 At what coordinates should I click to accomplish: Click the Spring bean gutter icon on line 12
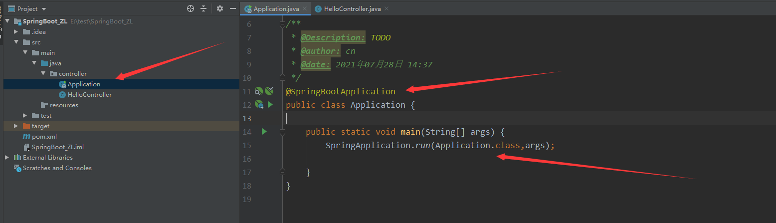259,105
